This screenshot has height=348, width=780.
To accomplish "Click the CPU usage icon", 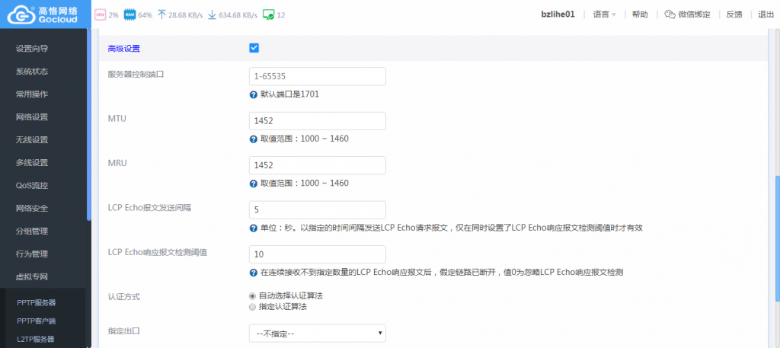I will point(100,14).
